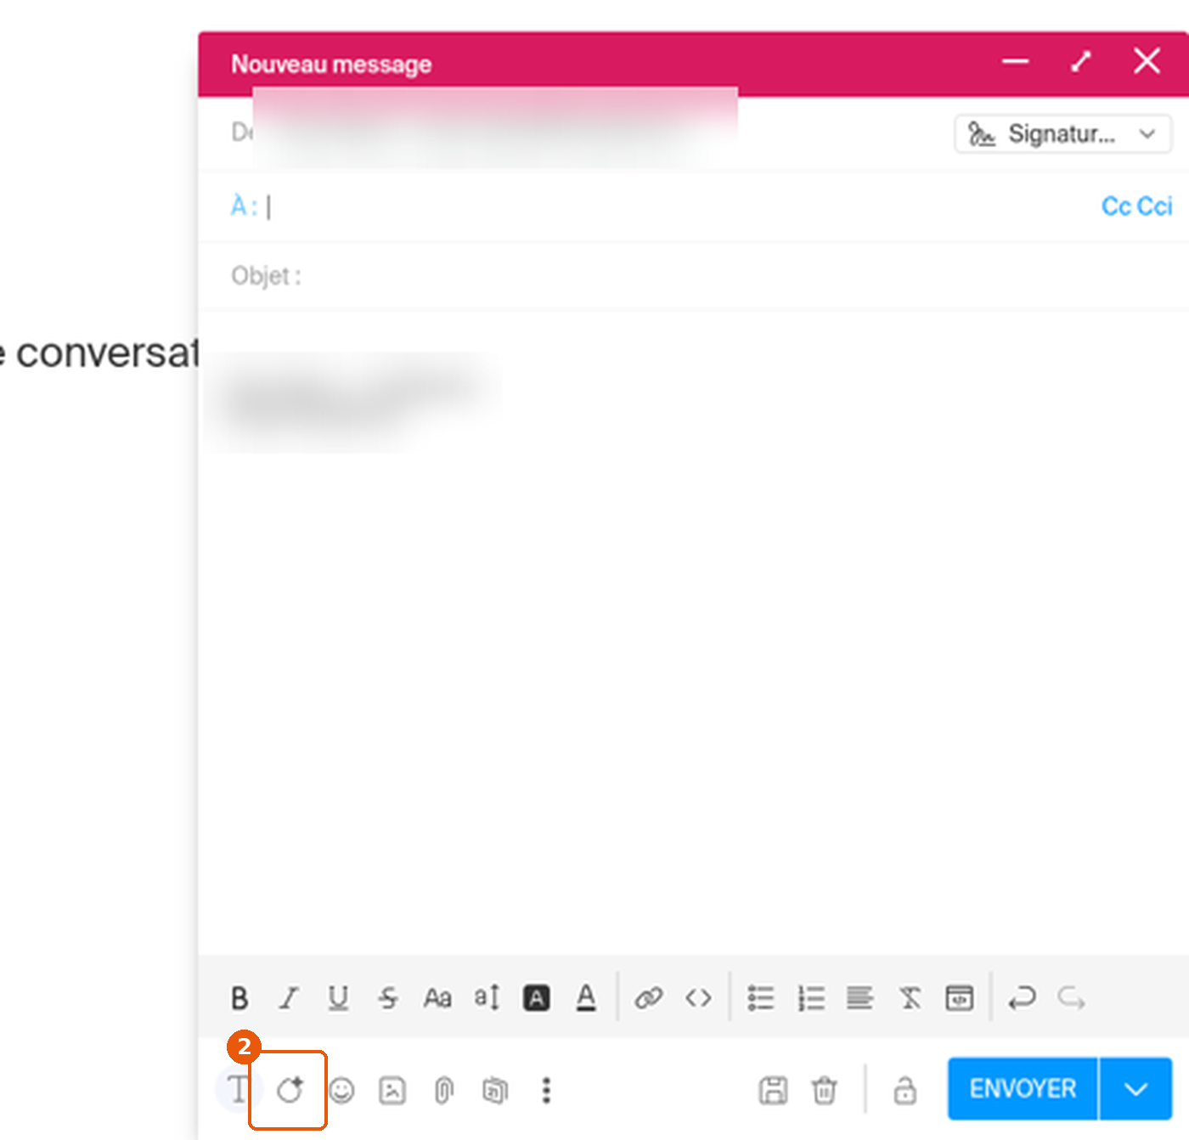Minimize the Nouveau message window
Screen dimensions: 1189x1140
point(1015,62)
